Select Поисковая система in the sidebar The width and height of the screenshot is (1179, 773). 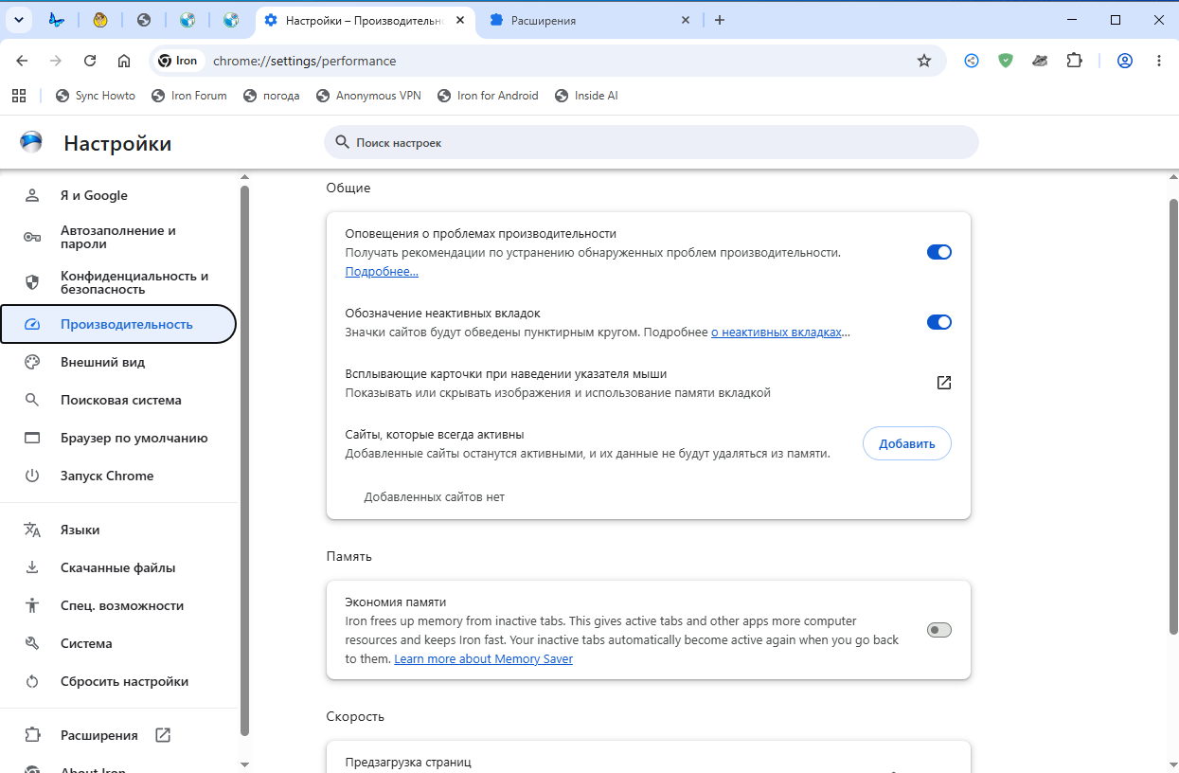[x=118, y=400]
